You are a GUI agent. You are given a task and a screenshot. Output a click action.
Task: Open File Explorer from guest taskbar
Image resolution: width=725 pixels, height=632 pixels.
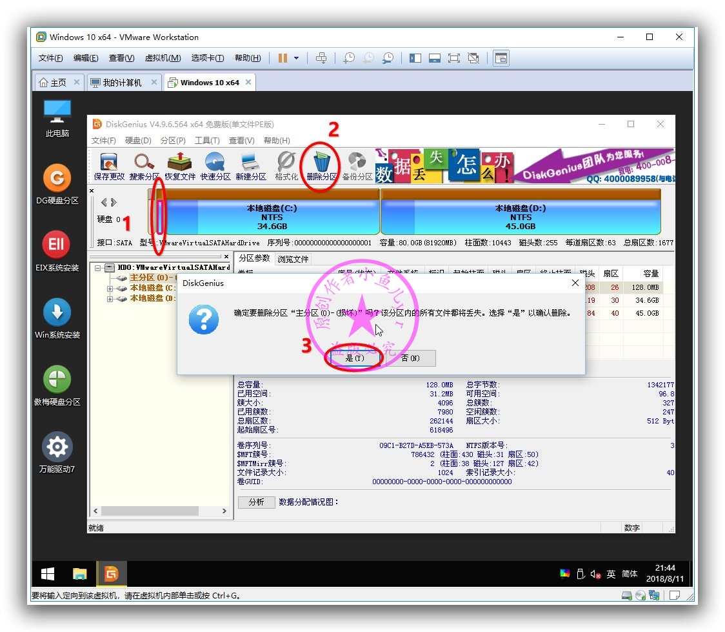pyautogui.click(x=79, y=574)
